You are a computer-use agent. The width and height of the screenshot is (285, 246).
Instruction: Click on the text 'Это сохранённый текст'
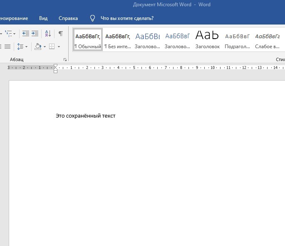tap(85, 116)
